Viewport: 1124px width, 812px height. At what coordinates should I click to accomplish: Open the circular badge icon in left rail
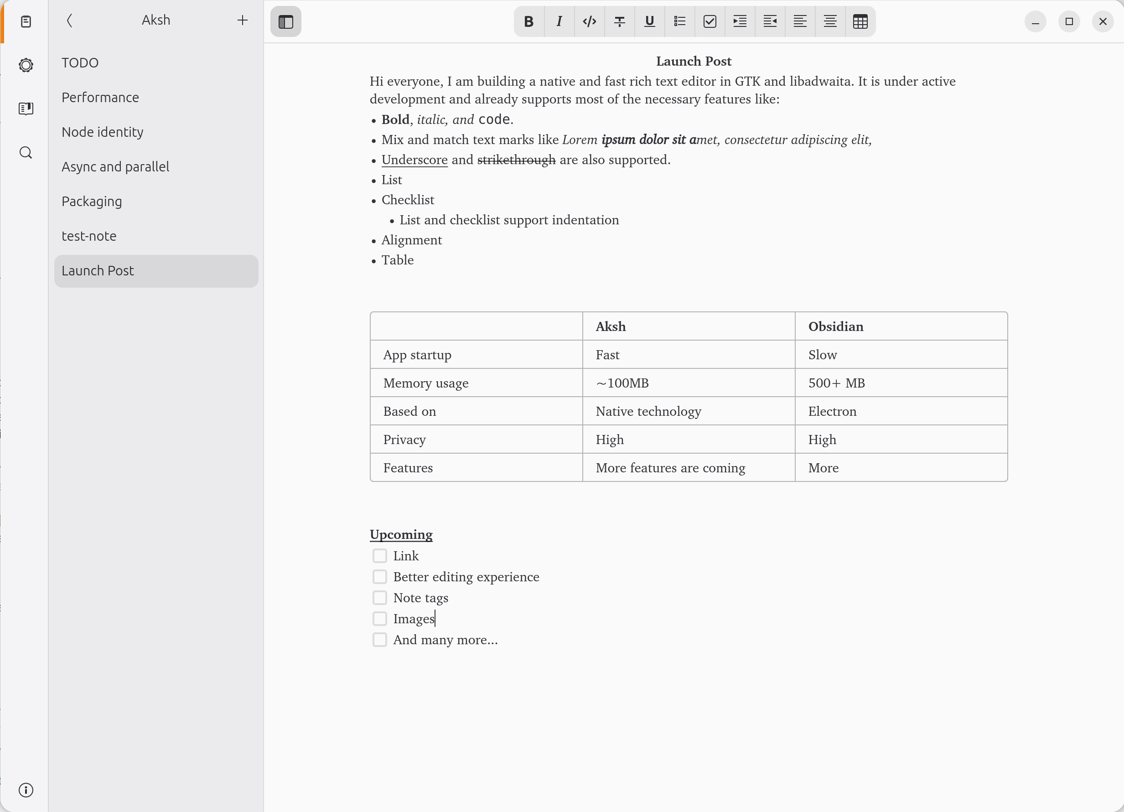(26, 65)
